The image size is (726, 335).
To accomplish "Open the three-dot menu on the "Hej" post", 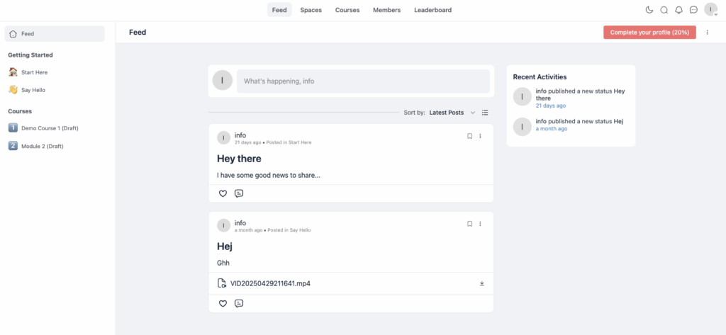I will point(480,224).
